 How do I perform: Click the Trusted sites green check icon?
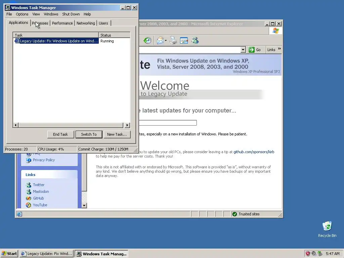(234, 214)
